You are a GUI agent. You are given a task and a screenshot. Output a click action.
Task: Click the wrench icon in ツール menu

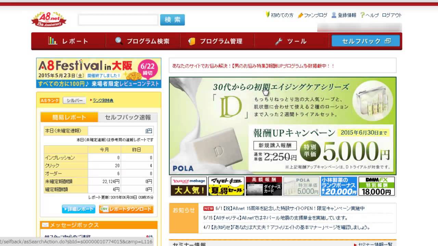coord(279,41)
